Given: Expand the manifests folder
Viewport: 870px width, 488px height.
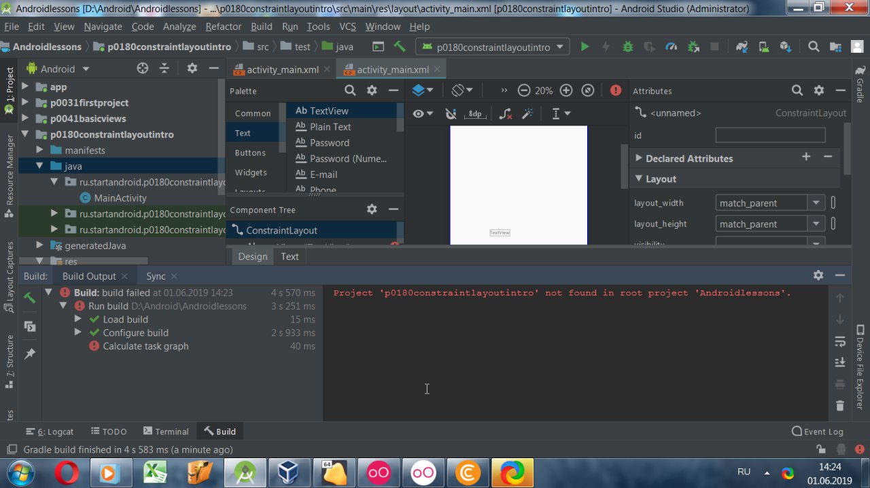Looking at the screenshot, I should [39, 150].
